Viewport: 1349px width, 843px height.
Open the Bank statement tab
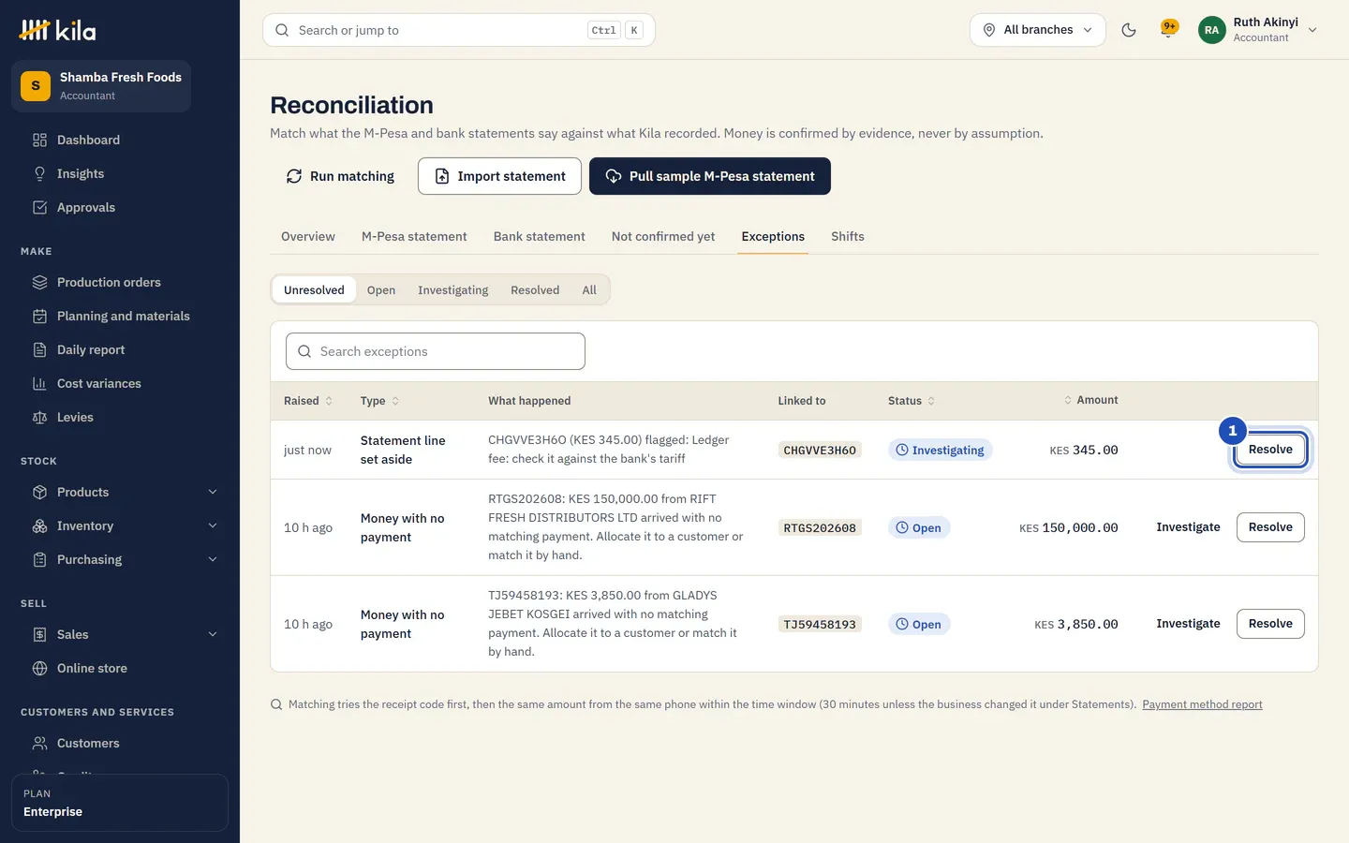pyautogui.click(x=540, y=236)
